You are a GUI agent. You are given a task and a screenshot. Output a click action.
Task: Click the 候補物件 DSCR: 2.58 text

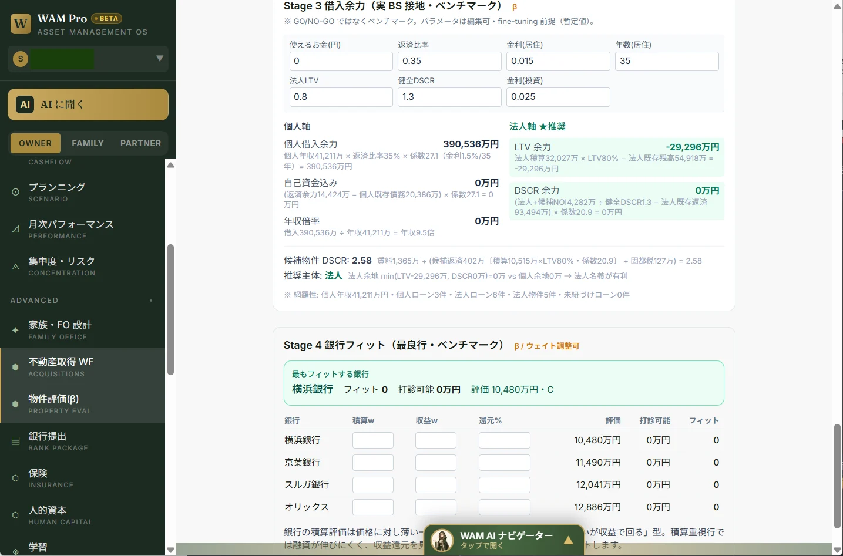click(328, 260)
